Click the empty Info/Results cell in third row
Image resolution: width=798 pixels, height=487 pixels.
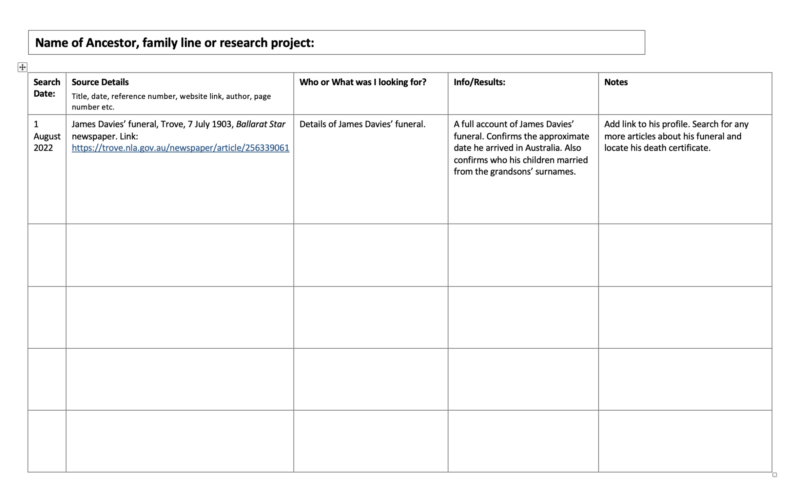tap(523, 317)
